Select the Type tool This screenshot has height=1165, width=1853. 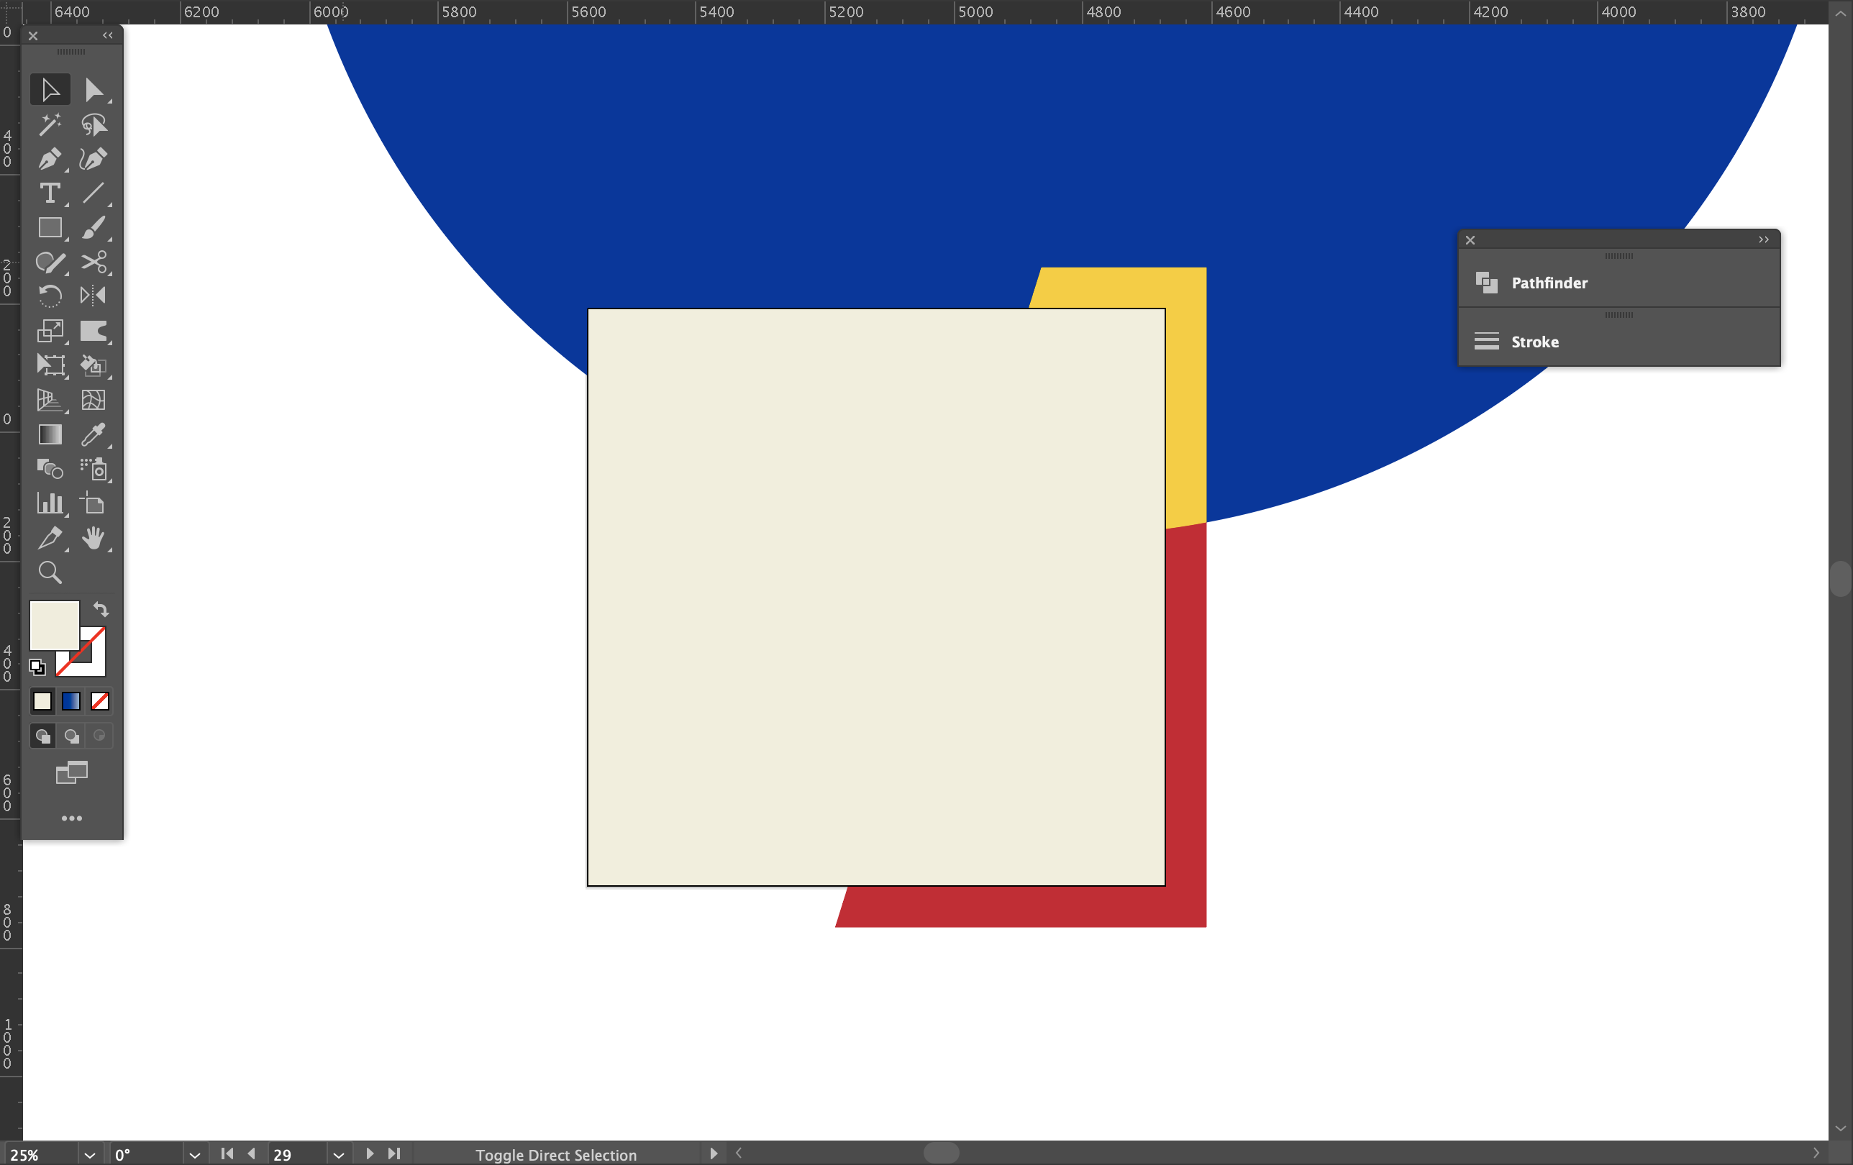tap(50, 194)
